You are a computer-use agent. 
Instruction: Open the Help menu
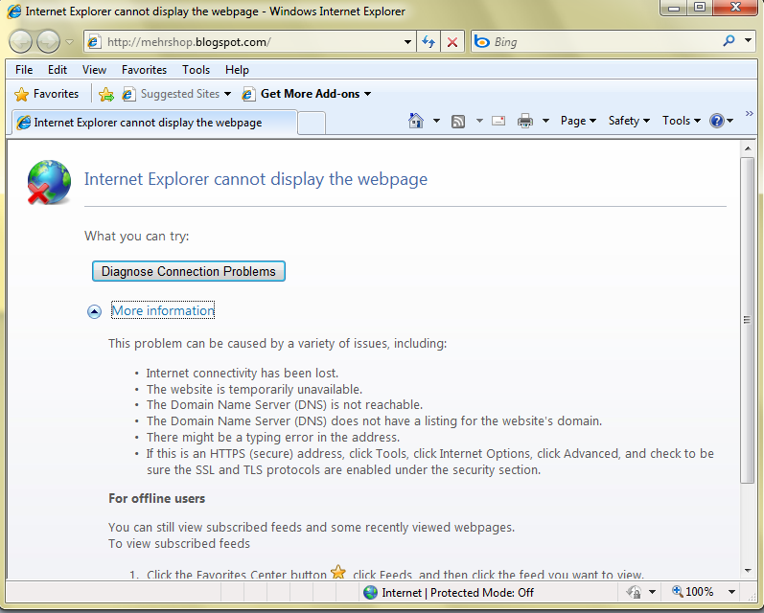coord(237,70)
